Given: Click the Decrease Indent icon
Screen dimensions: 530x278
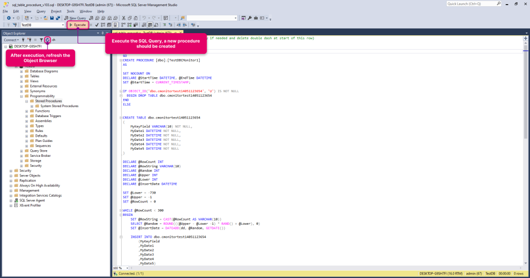Looking at the screenshot, I should (179, 25).
